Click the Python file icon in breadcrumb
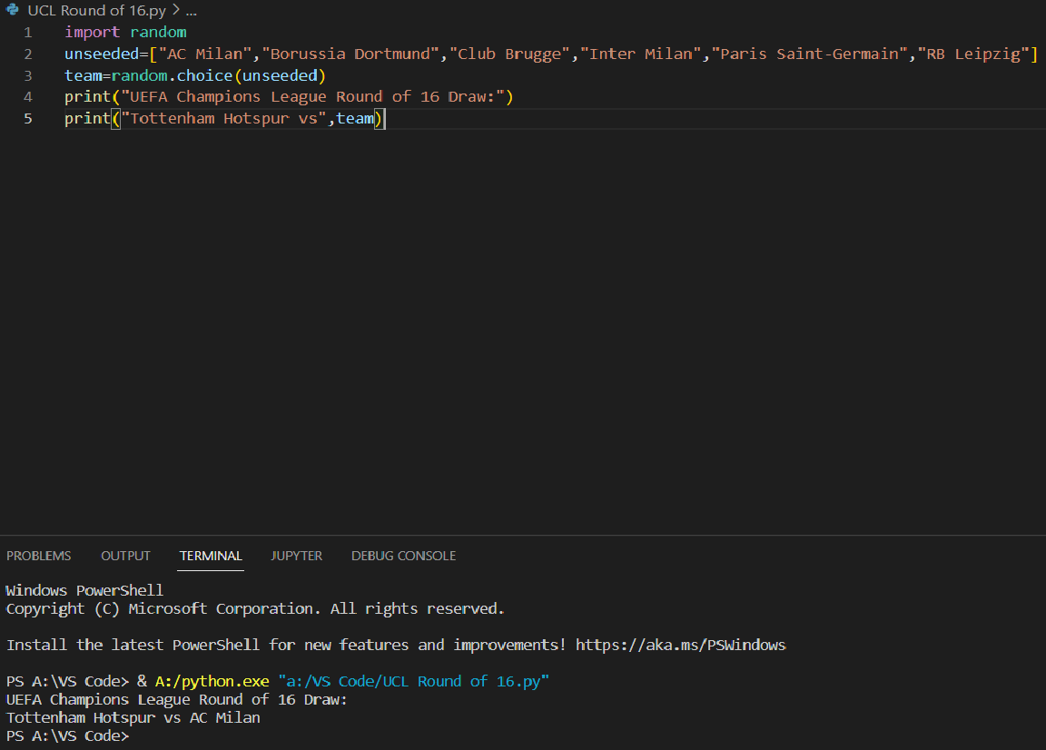 point(12,10)
